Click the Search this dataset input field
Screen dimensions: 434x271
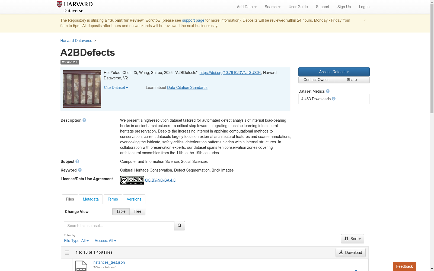[119, 226]
